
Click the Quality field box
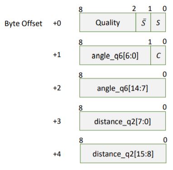(x=108, y=22)
